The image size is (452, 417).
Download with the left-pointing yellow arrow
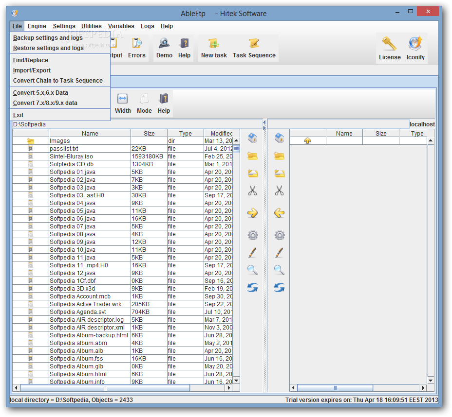click(x=279, y=213)
